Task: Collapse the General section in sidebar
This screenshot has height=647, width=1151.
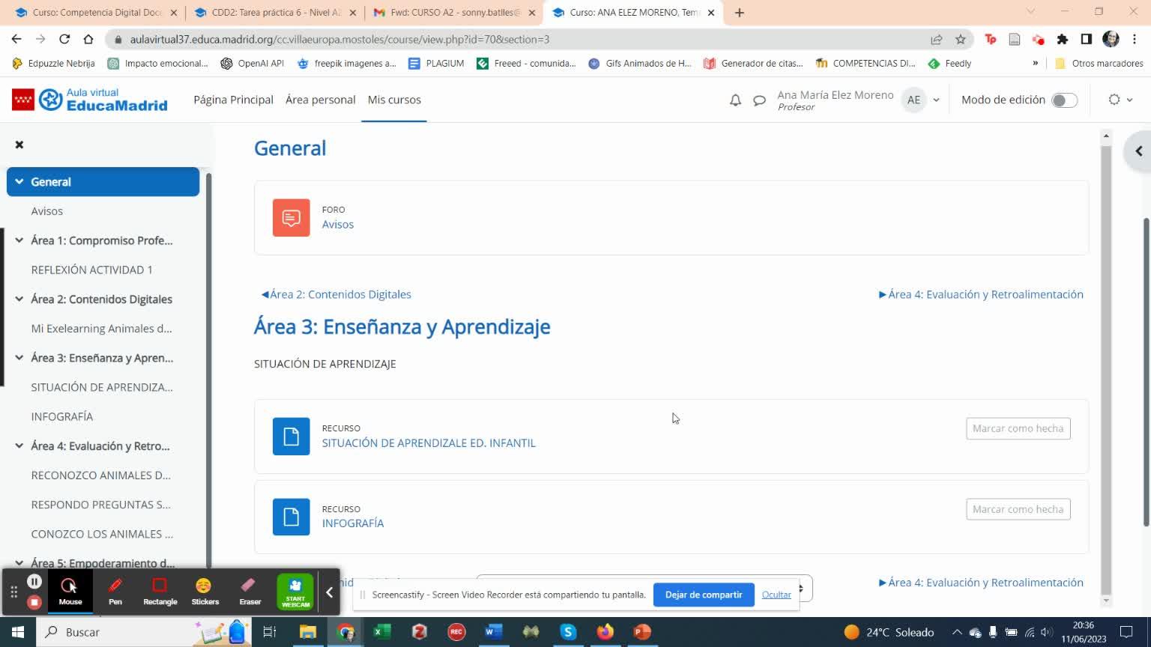Action: click(19, 182)
